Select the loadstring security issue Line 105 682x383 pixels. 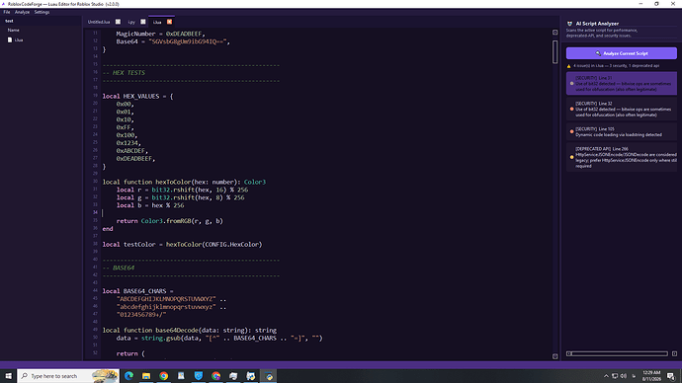pos(621,131)
